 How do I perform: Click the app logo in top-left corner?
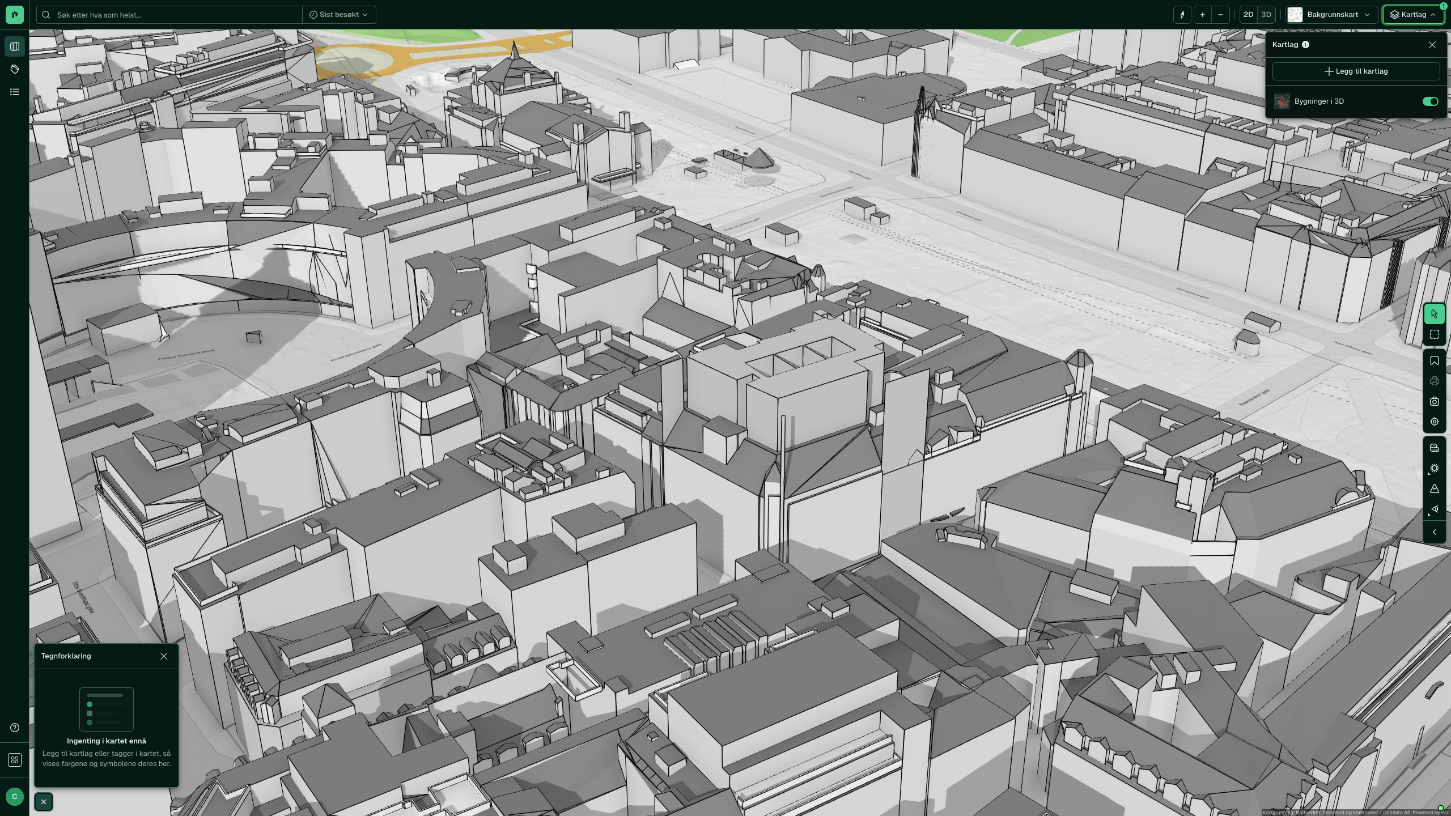click(x=15, y=15)
